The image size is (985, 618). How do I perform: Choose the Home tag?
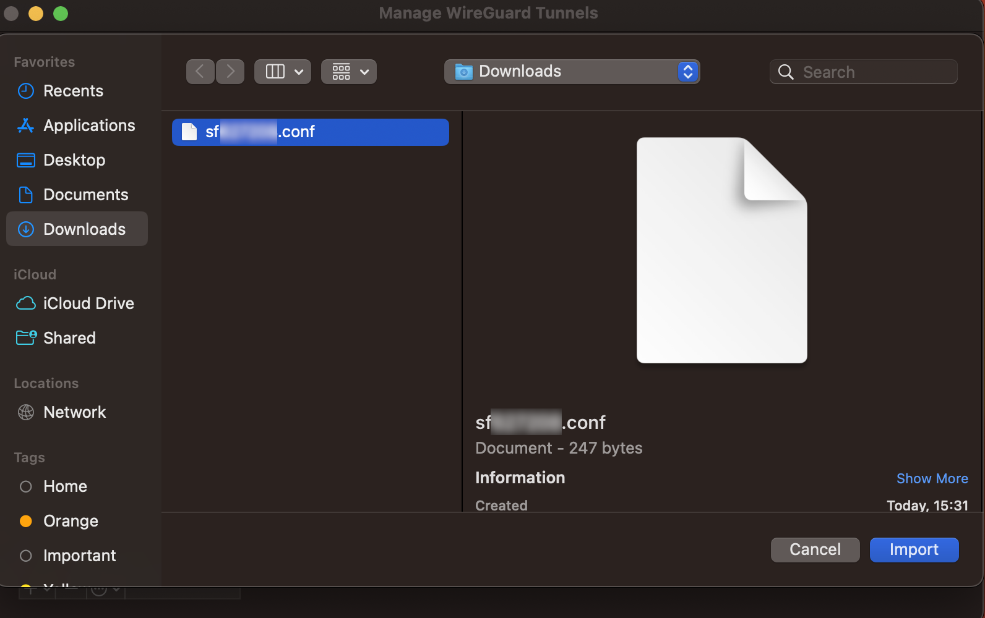77,486
